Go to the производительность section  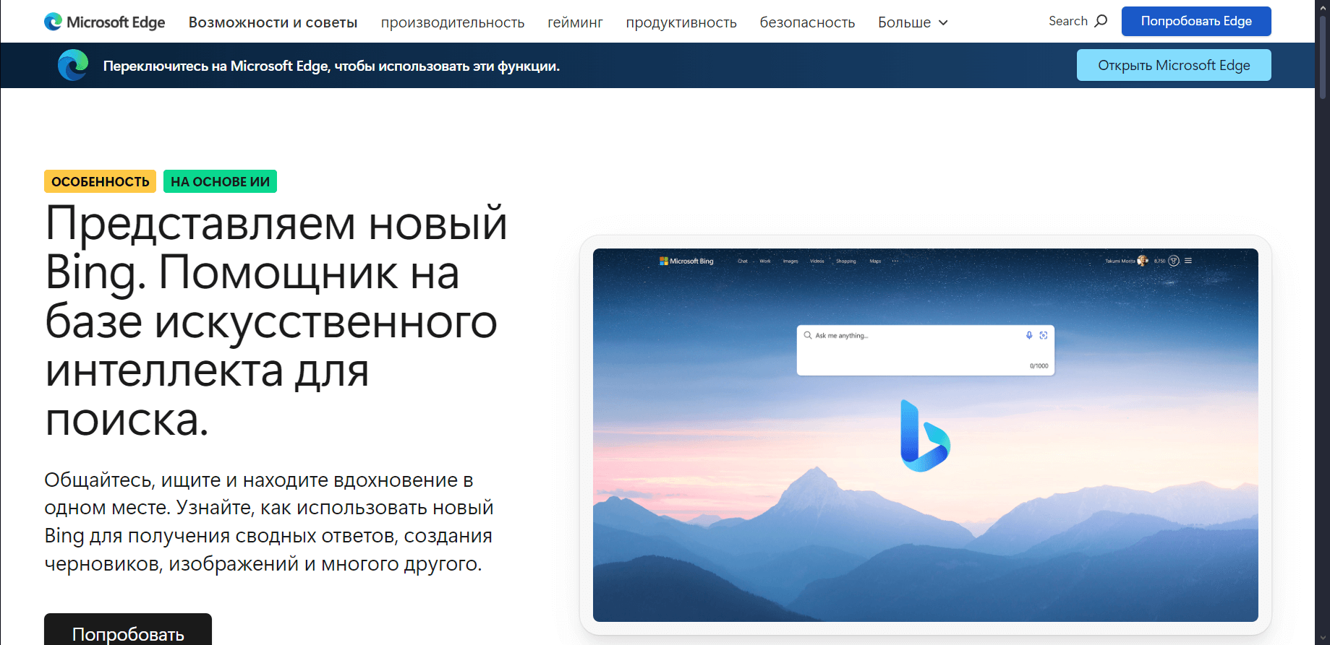(453, 22)
